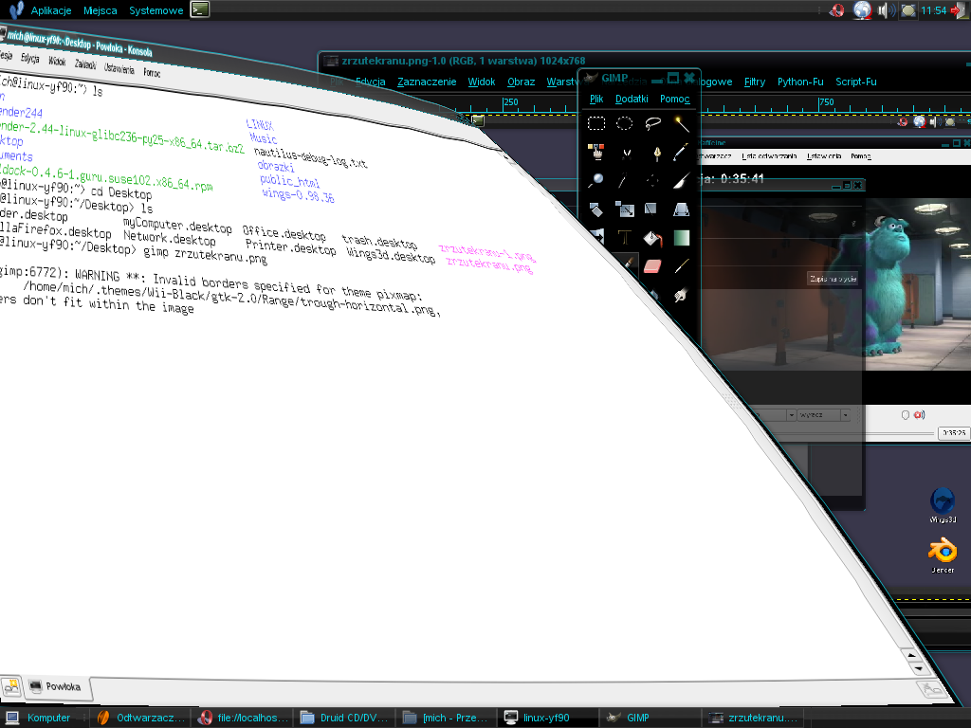
Task: Activate the Zoom magnifier tool
Action: coord(595,180)
